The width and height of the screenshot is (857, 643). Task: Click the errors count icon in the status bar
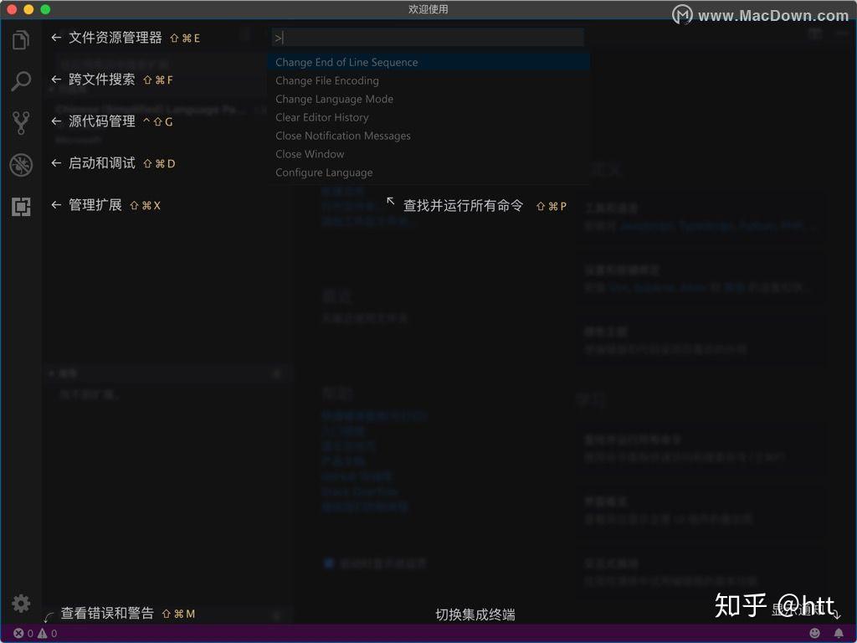click(x=18, y=633)
